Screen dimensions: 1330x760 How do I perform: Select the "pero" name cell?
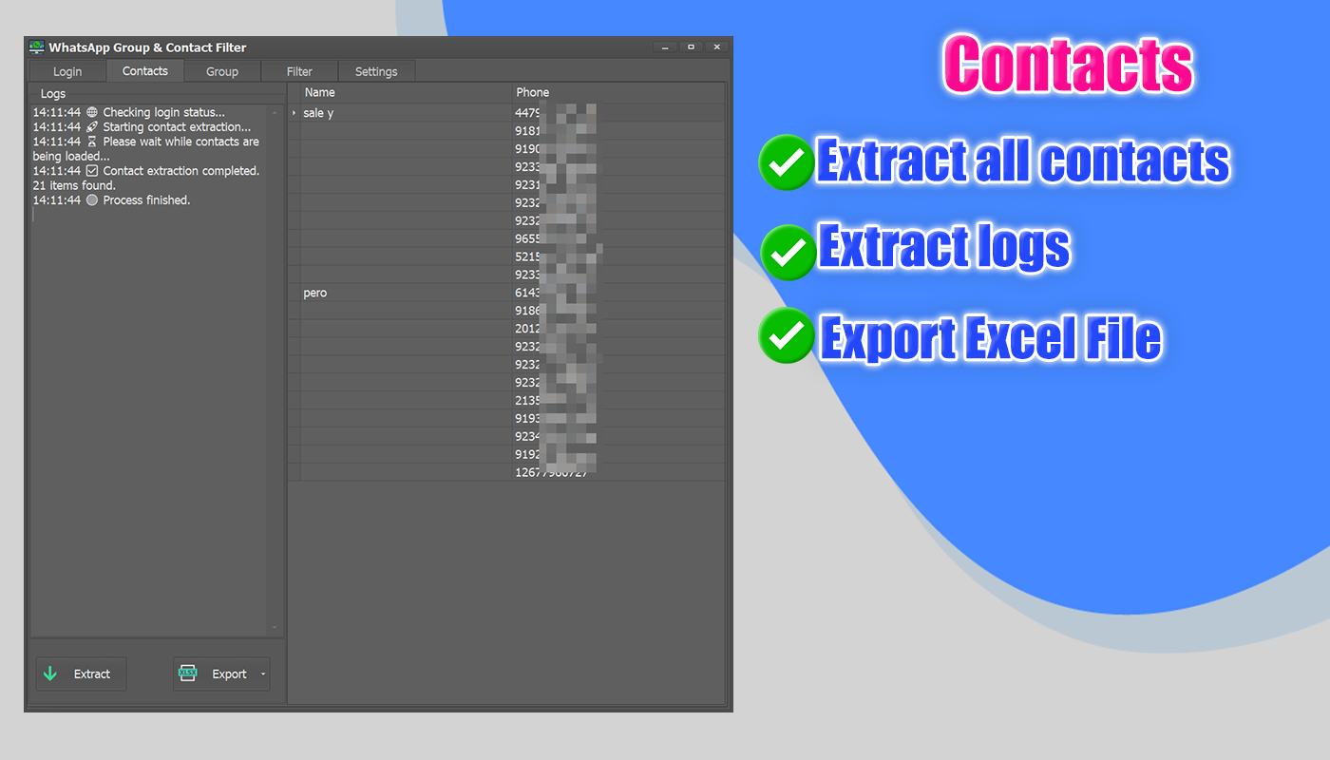pos(406,293)
